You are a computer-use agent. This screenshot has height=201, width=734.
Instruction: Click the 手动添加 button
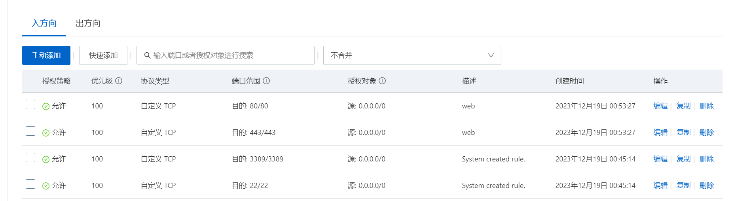[46, 55]
